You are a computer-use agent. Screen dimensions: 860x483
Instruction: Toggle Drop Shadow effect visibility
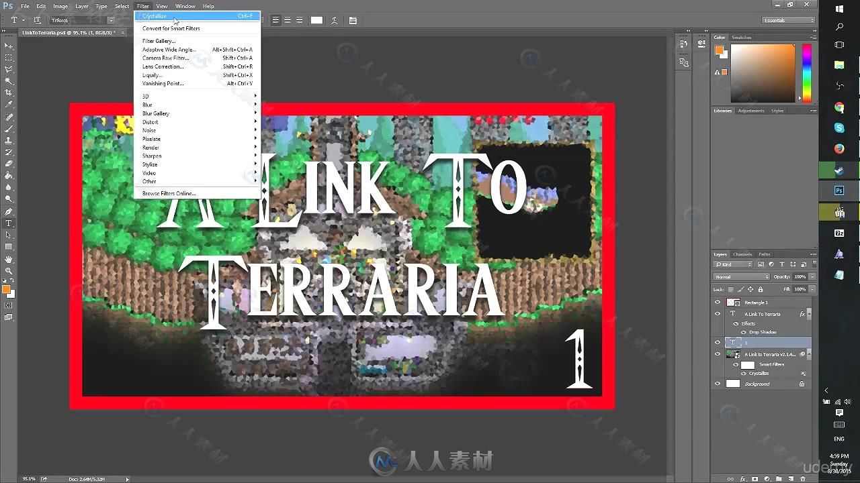[744, 332]
